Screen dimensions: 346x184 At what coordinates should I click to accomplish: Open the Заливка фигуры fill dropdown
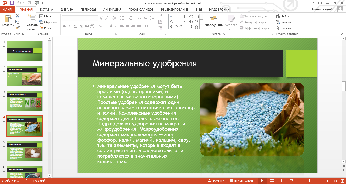[255, 16]
